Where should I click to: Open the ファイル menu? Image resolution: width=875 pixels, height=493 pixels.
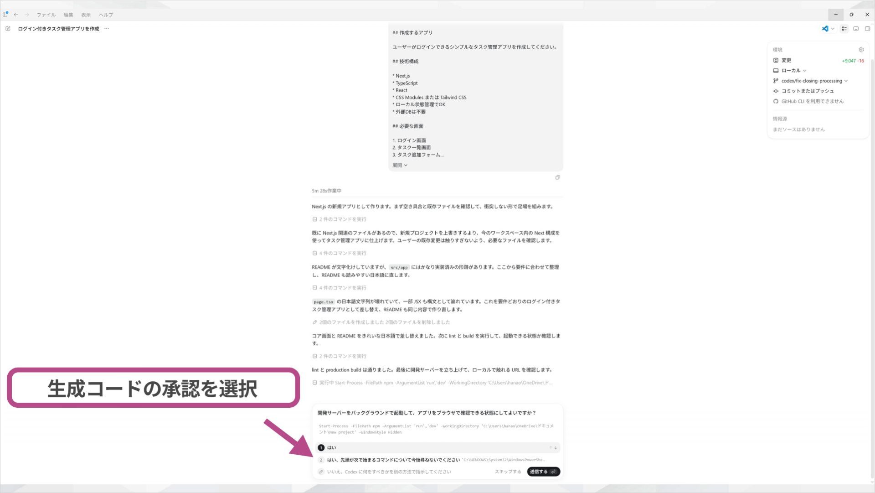pyautogui.click(x=46, y=15)
